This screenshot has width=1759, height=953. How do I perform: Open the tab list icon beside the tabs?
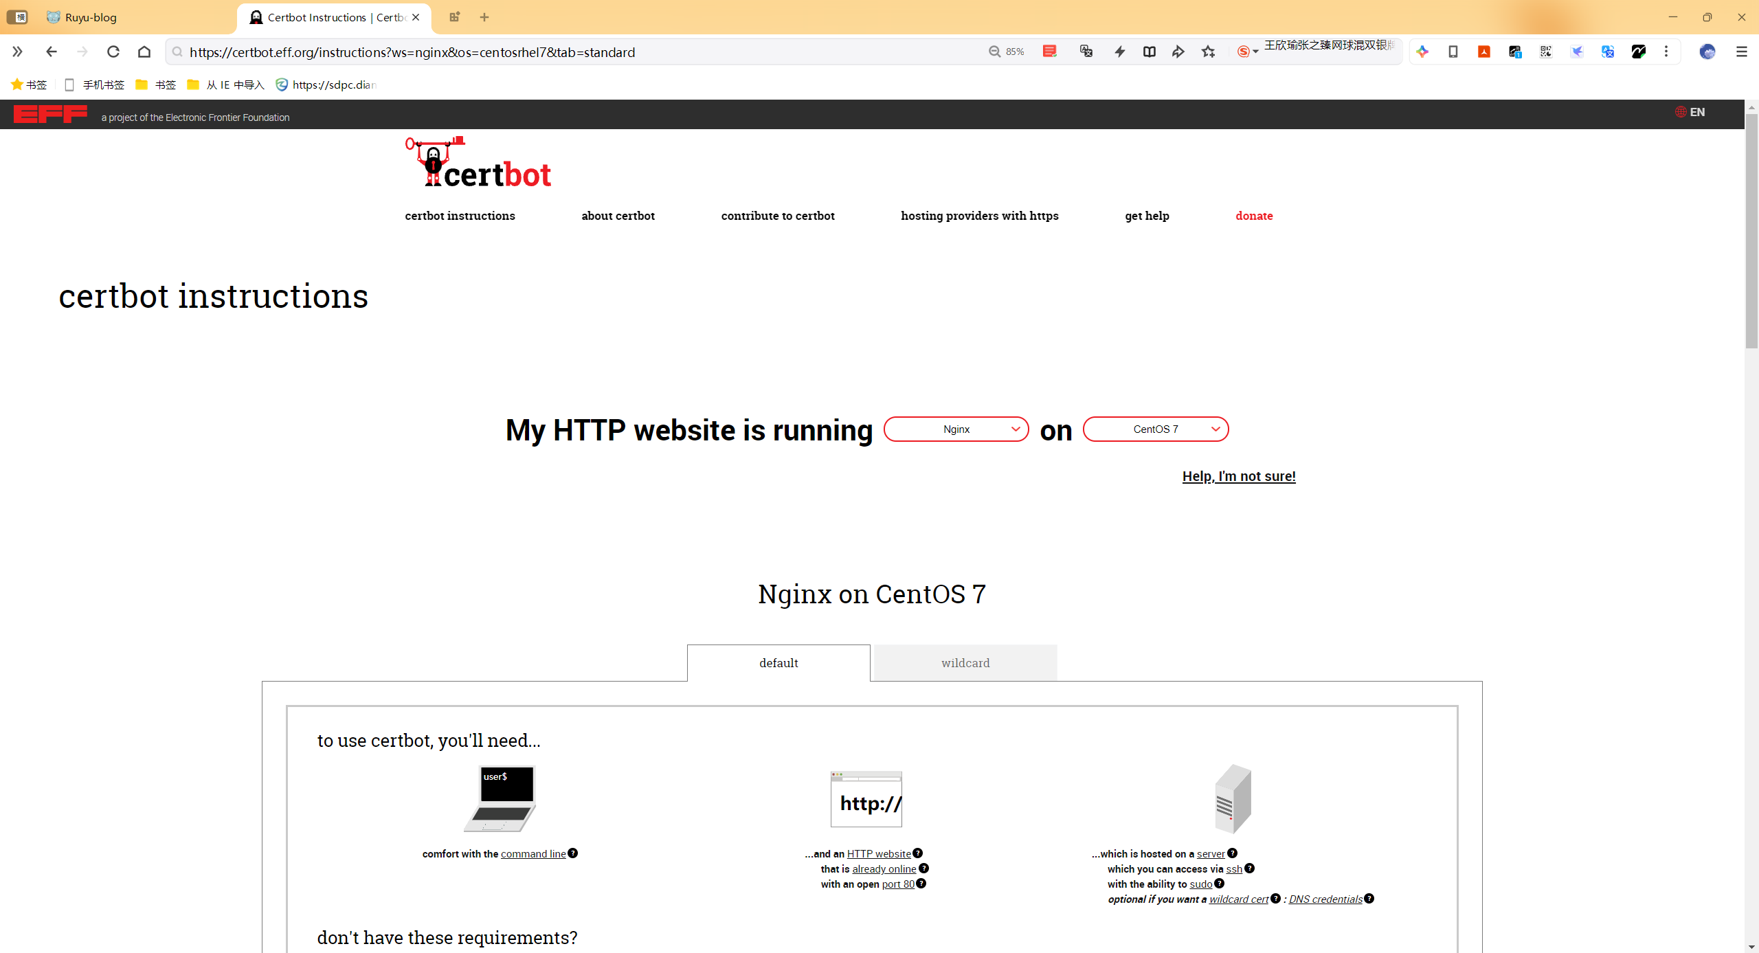(x=454, y=17)
